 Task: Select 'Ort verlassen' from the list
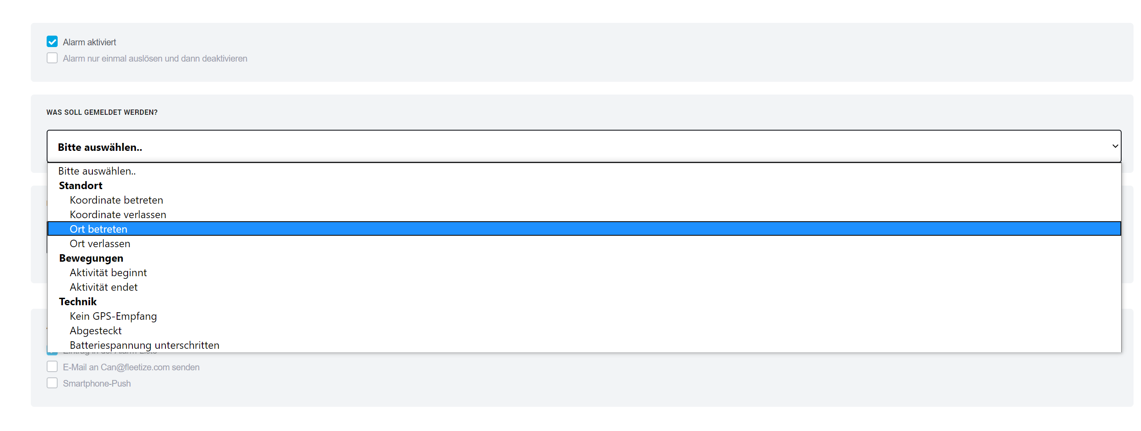point(584,243)
